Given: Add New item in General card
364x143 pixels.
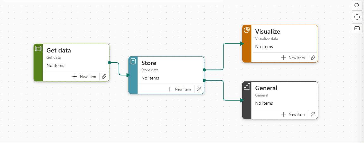Looking at the screenshot, I should 293,114.
